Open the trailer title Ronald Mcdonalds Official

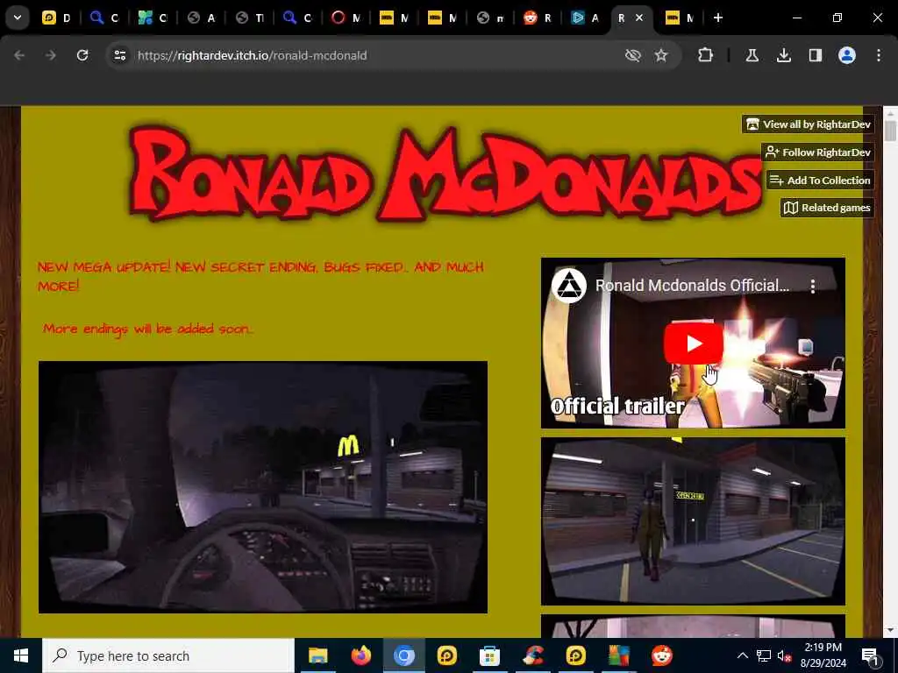(693, 286)
